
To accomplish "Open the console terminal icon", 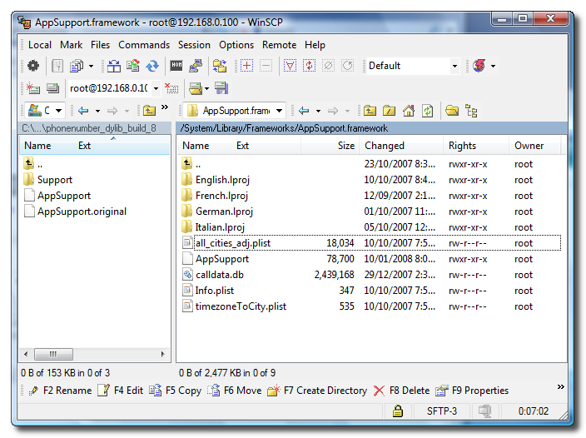I will (x=176, y=66).
